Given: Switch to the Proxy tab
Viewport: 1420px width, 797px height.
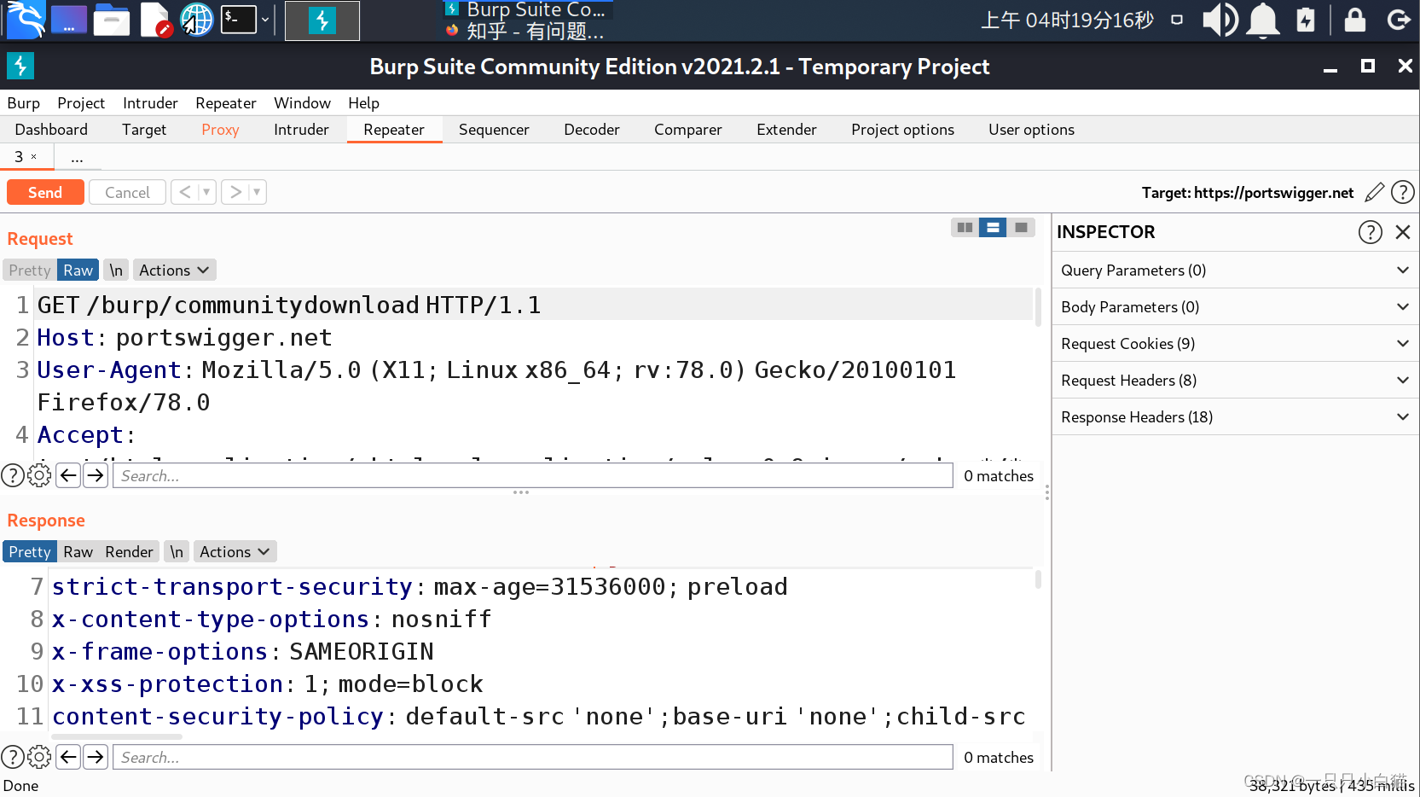Looking at the screenshot, I should point(220,130).
